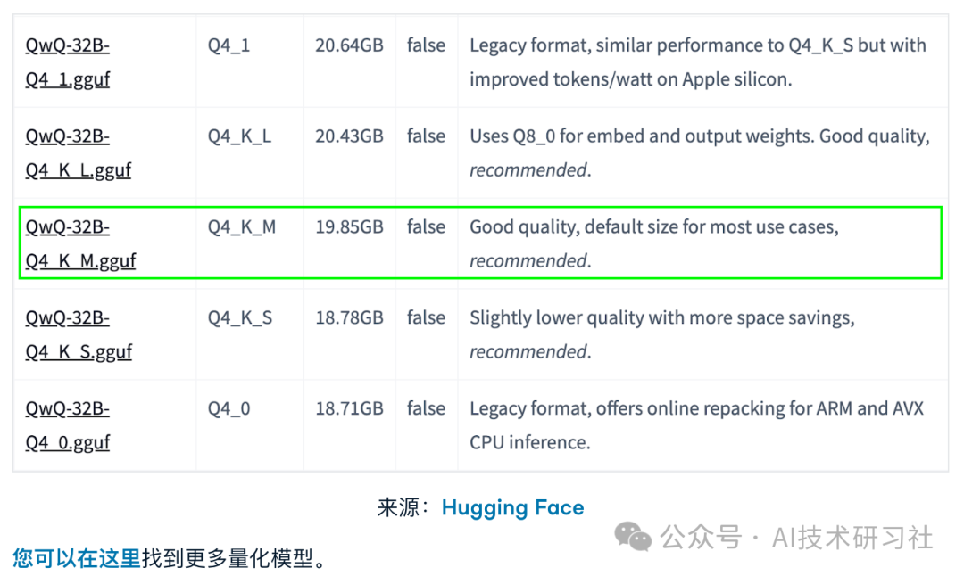Click the 19.85GB file size cell

349,227
